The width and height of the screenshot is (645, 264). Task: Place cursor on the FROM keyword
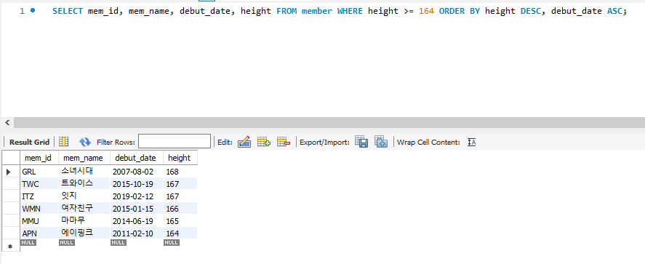(287, 11)
